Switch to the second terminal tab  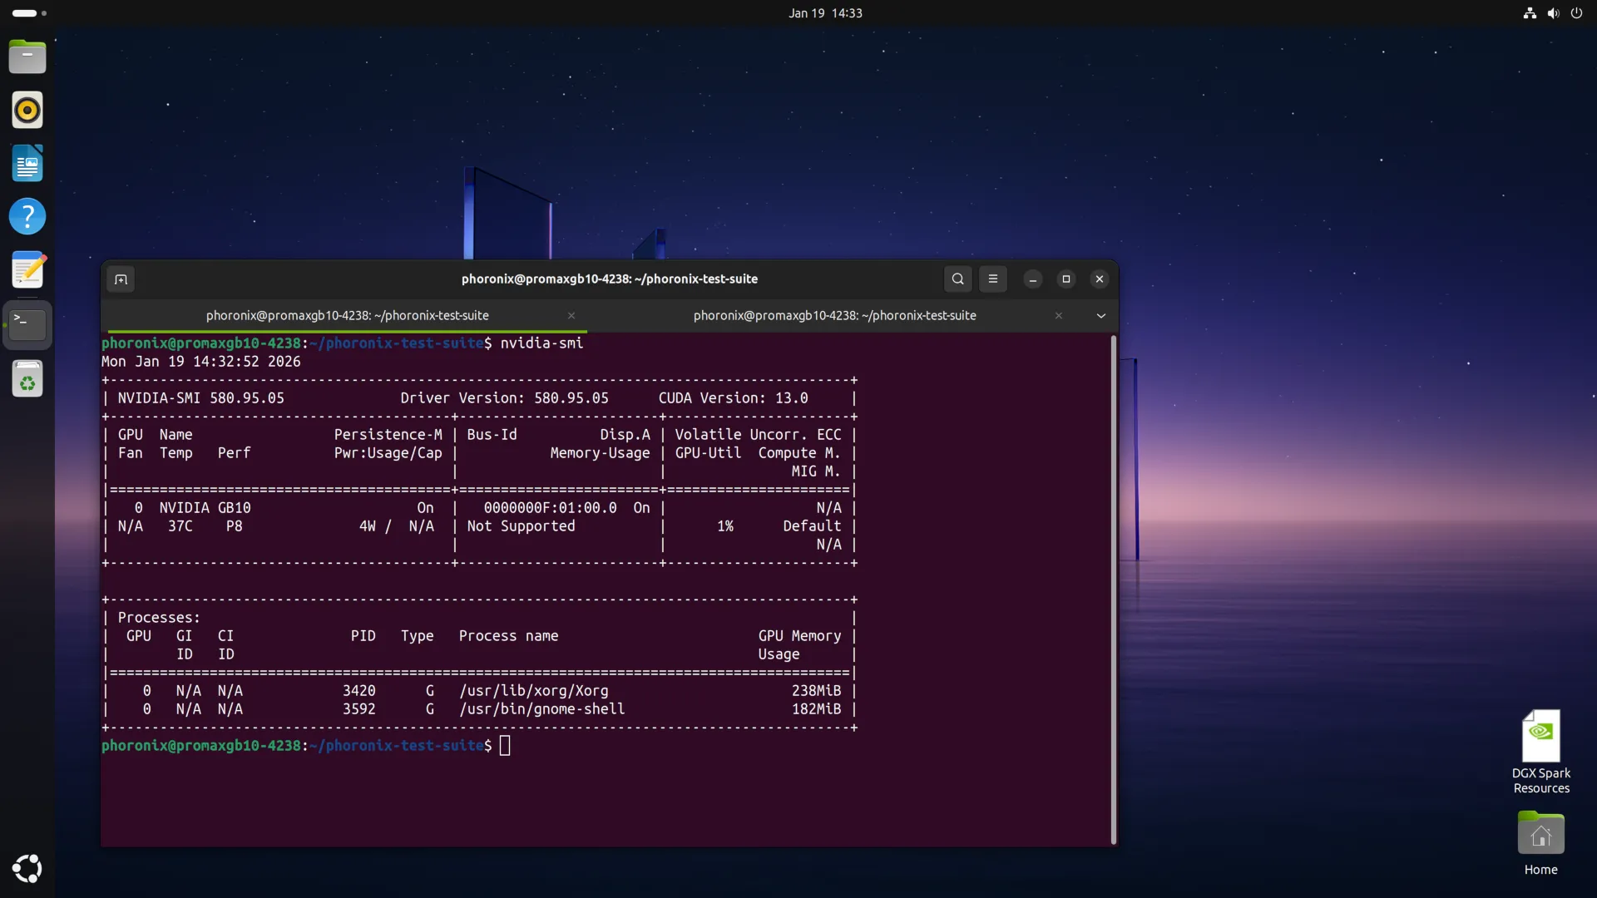[834, 316]
